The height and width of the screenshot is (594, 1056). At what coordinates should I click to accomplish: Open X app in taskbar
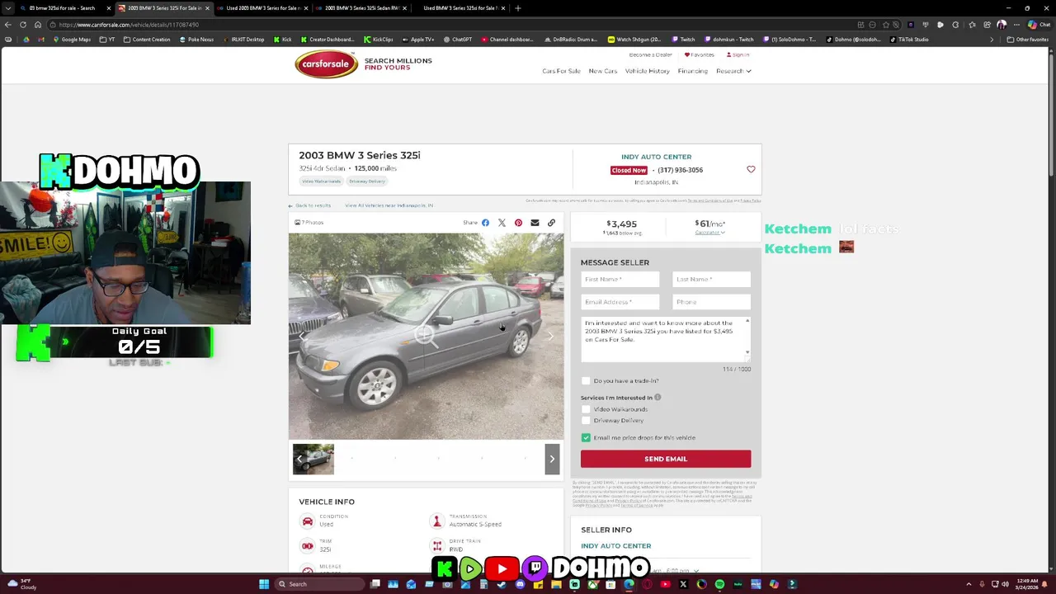(683, 584)
